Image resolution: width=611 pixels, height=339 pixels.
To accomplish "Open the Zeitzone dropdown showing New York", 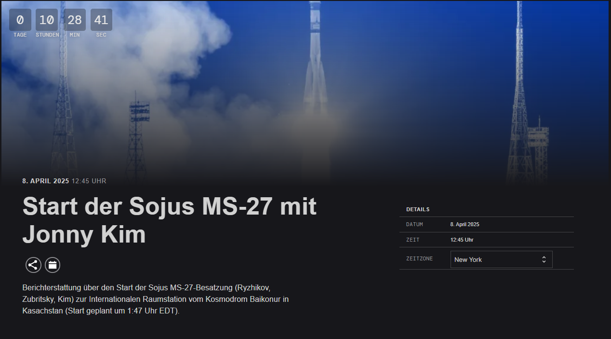I will (501, 259).
